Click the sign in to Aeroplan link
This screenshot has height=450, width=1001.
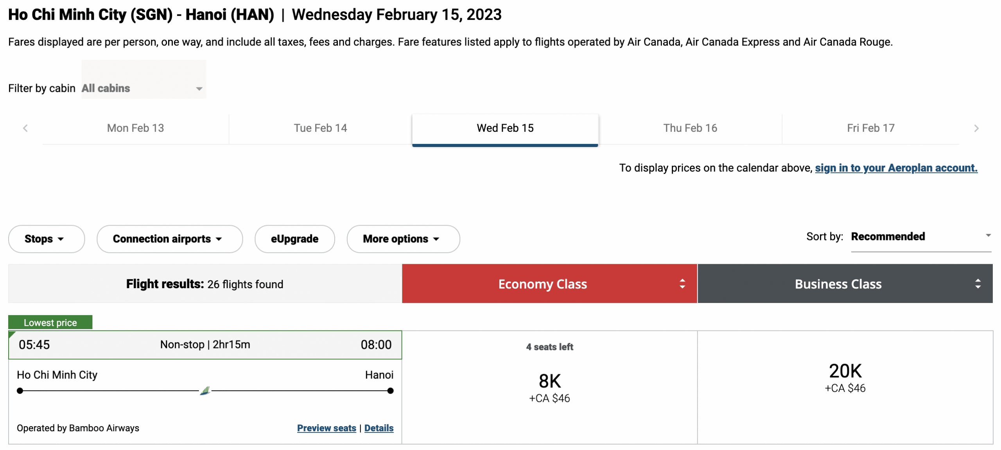(896, 168)
